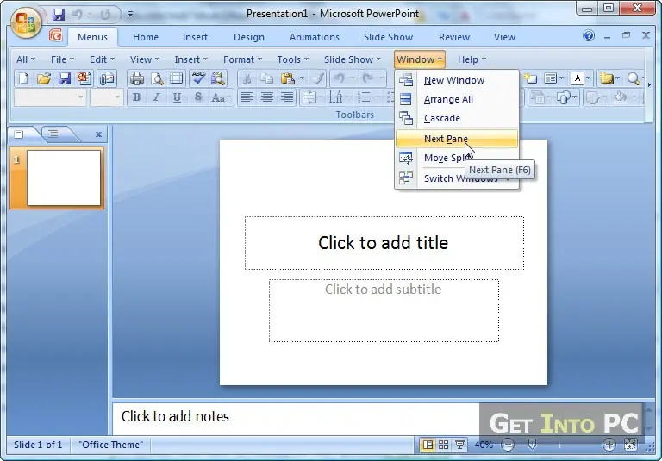This screenshot has height=461, width=662.
Task: Click the Cascade windows icon in the Window menu
Action: (x=406, y=118)
